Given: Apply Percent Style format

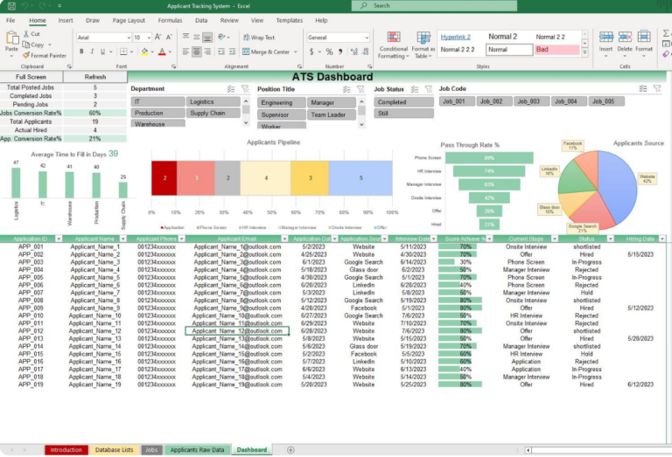Looking at the screenshot, I should [329, 52].
